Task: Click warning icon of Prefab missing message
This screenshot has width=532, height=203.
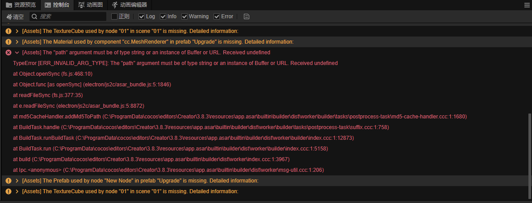Action: [x=8, y=181]
